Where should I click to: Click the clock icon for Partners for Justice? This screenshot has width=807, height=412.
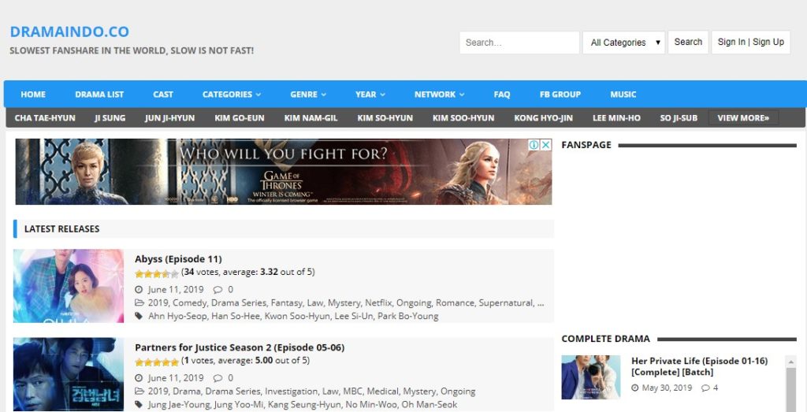[x=139, y=378]
